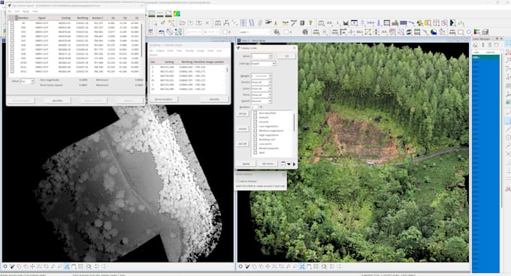Open the dropdown below control report table
511x276 pixels.
pos(27,81)
